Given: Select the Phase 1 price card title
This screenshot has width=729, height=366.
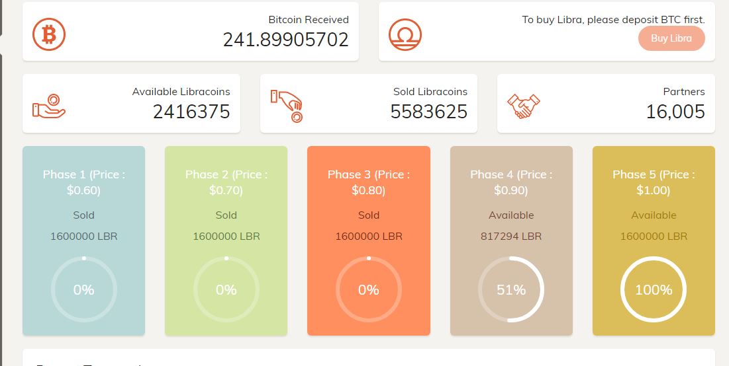Looking at the screenshot, I should click(x=84, y=182).
